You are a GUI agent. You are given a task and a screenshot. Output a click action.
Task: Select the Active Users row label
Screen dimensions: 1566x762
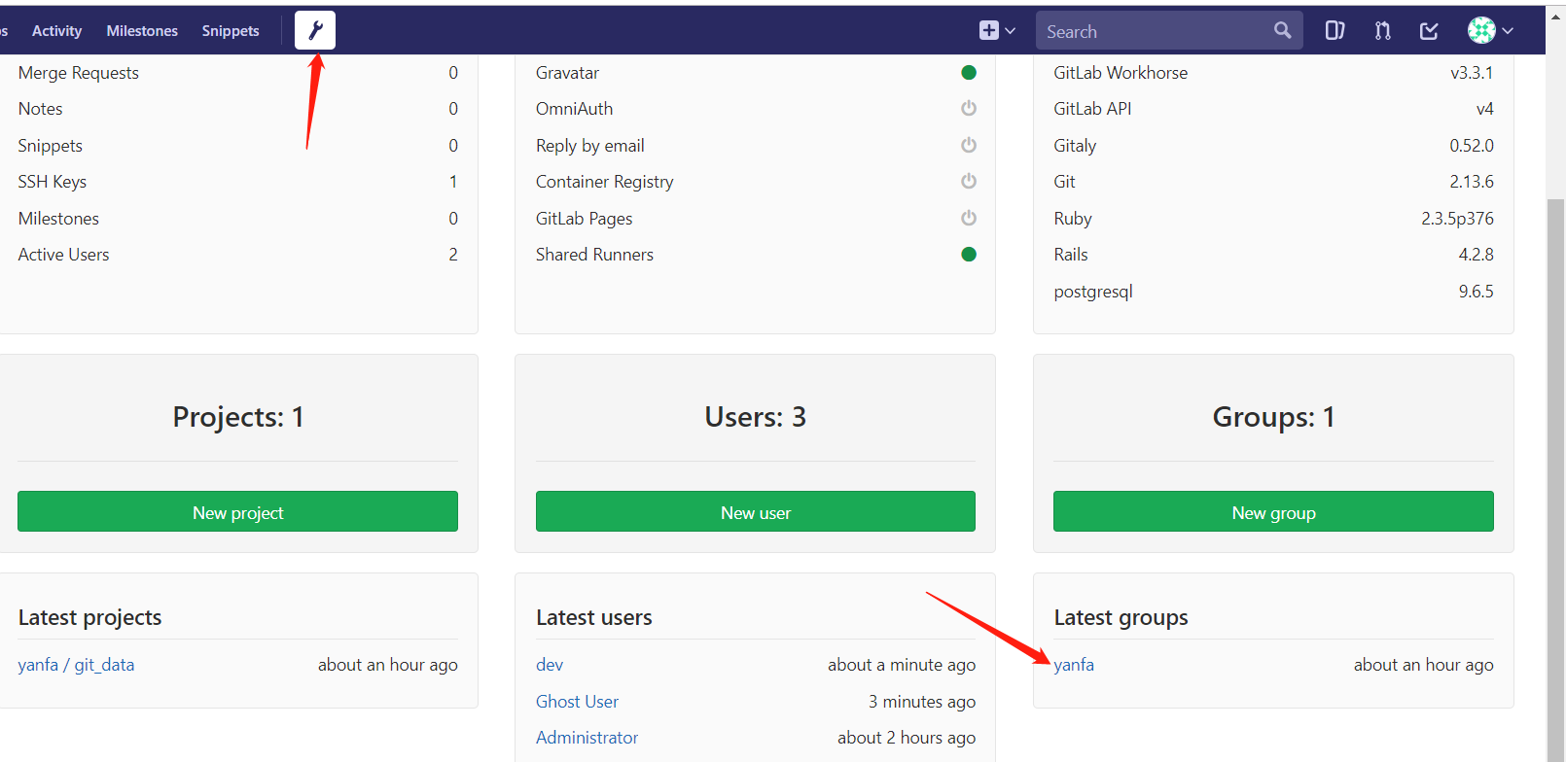click(63, 255)
